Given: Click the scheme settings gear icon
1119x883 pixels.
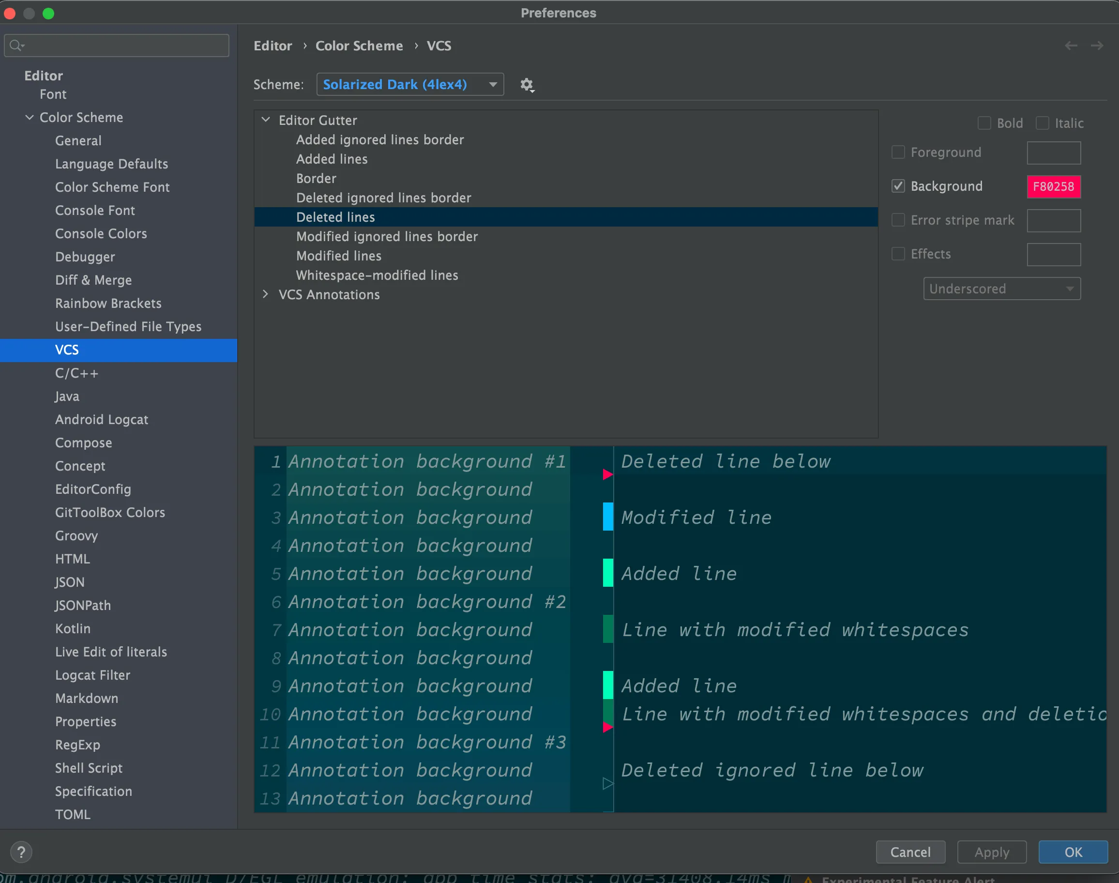Looking at the screenshot, I should click(x=526, y=84).
